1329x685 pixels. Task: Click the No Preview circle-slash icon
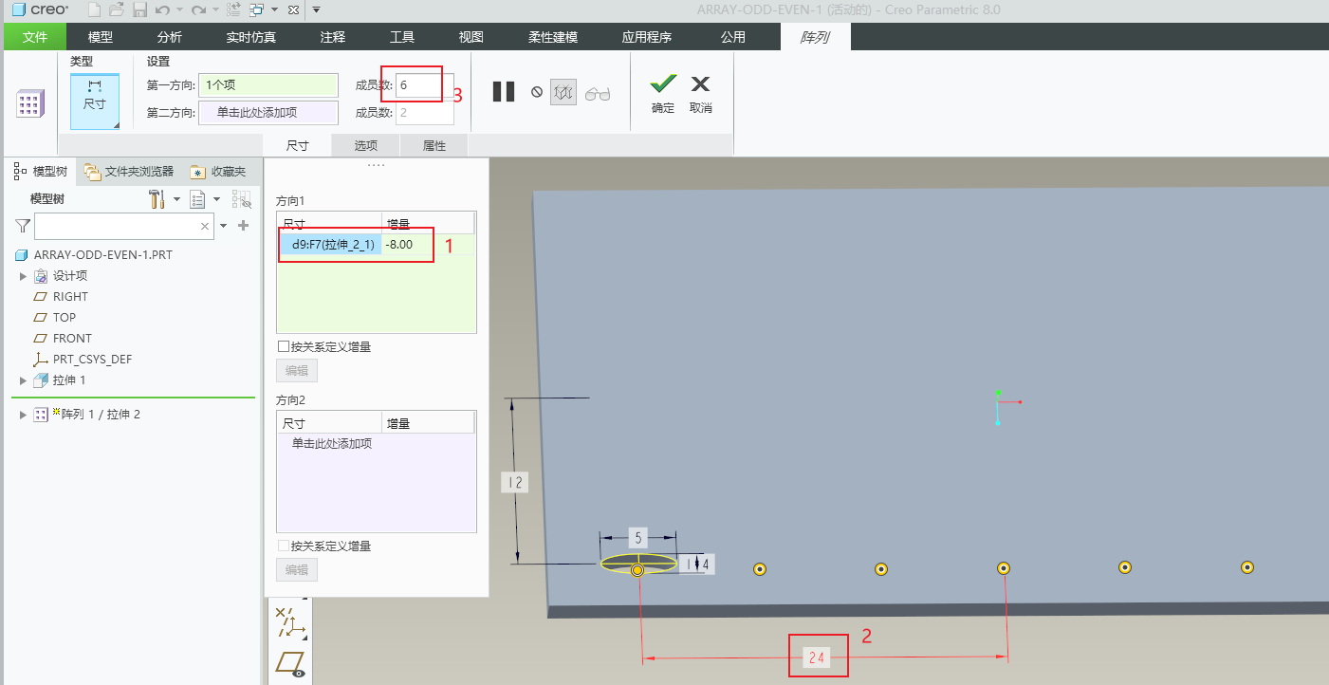tap(537, 92)
